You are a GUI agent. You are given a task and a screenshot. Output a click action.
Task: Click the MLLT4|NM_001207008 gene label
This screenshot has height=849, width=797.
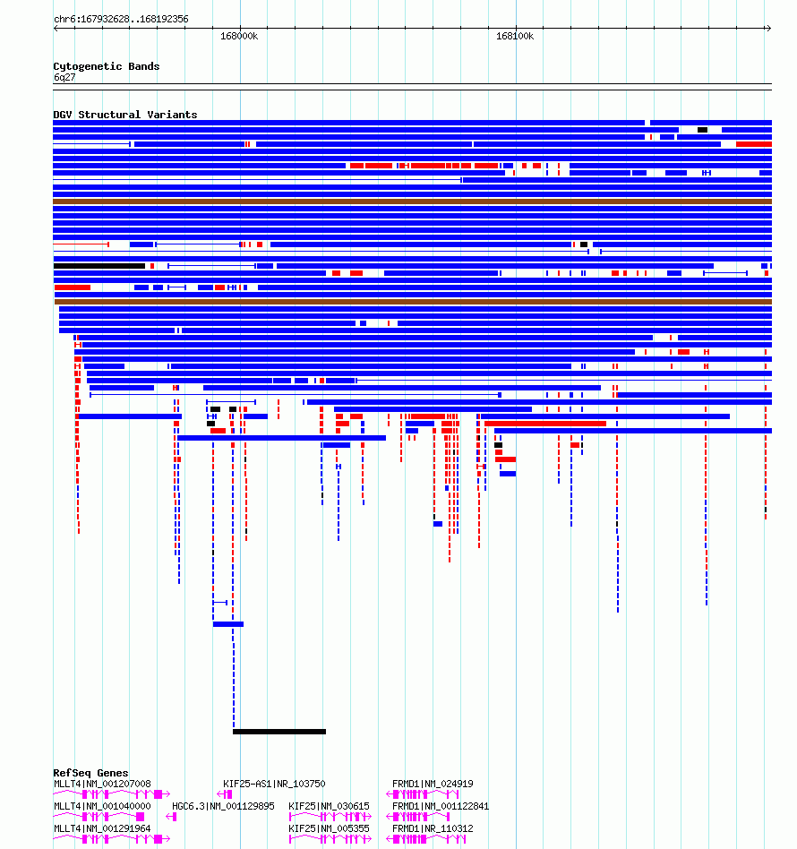pyautogui.click(x=102, y=784)
